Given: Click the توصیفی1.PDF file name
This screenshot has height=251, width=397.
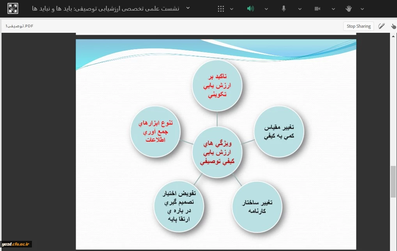Looking at the screenshot, I should [19, 26].
